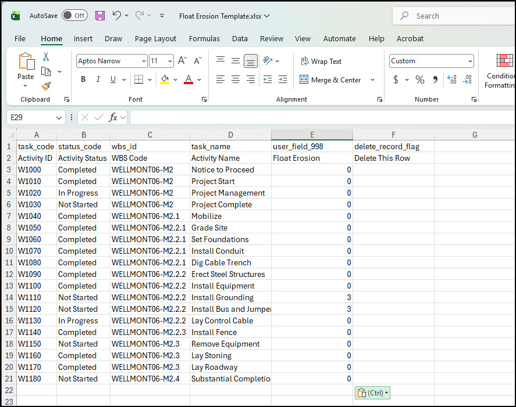Viewport: 516px width, 407px height.
Task: Toggle Bottom Align button
Action: (x=250, y=61)
